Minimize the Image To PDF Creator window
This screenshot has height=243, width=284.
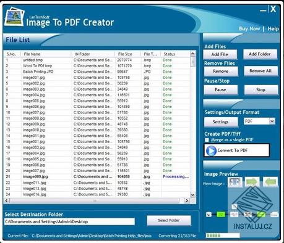tap(263, 10)
